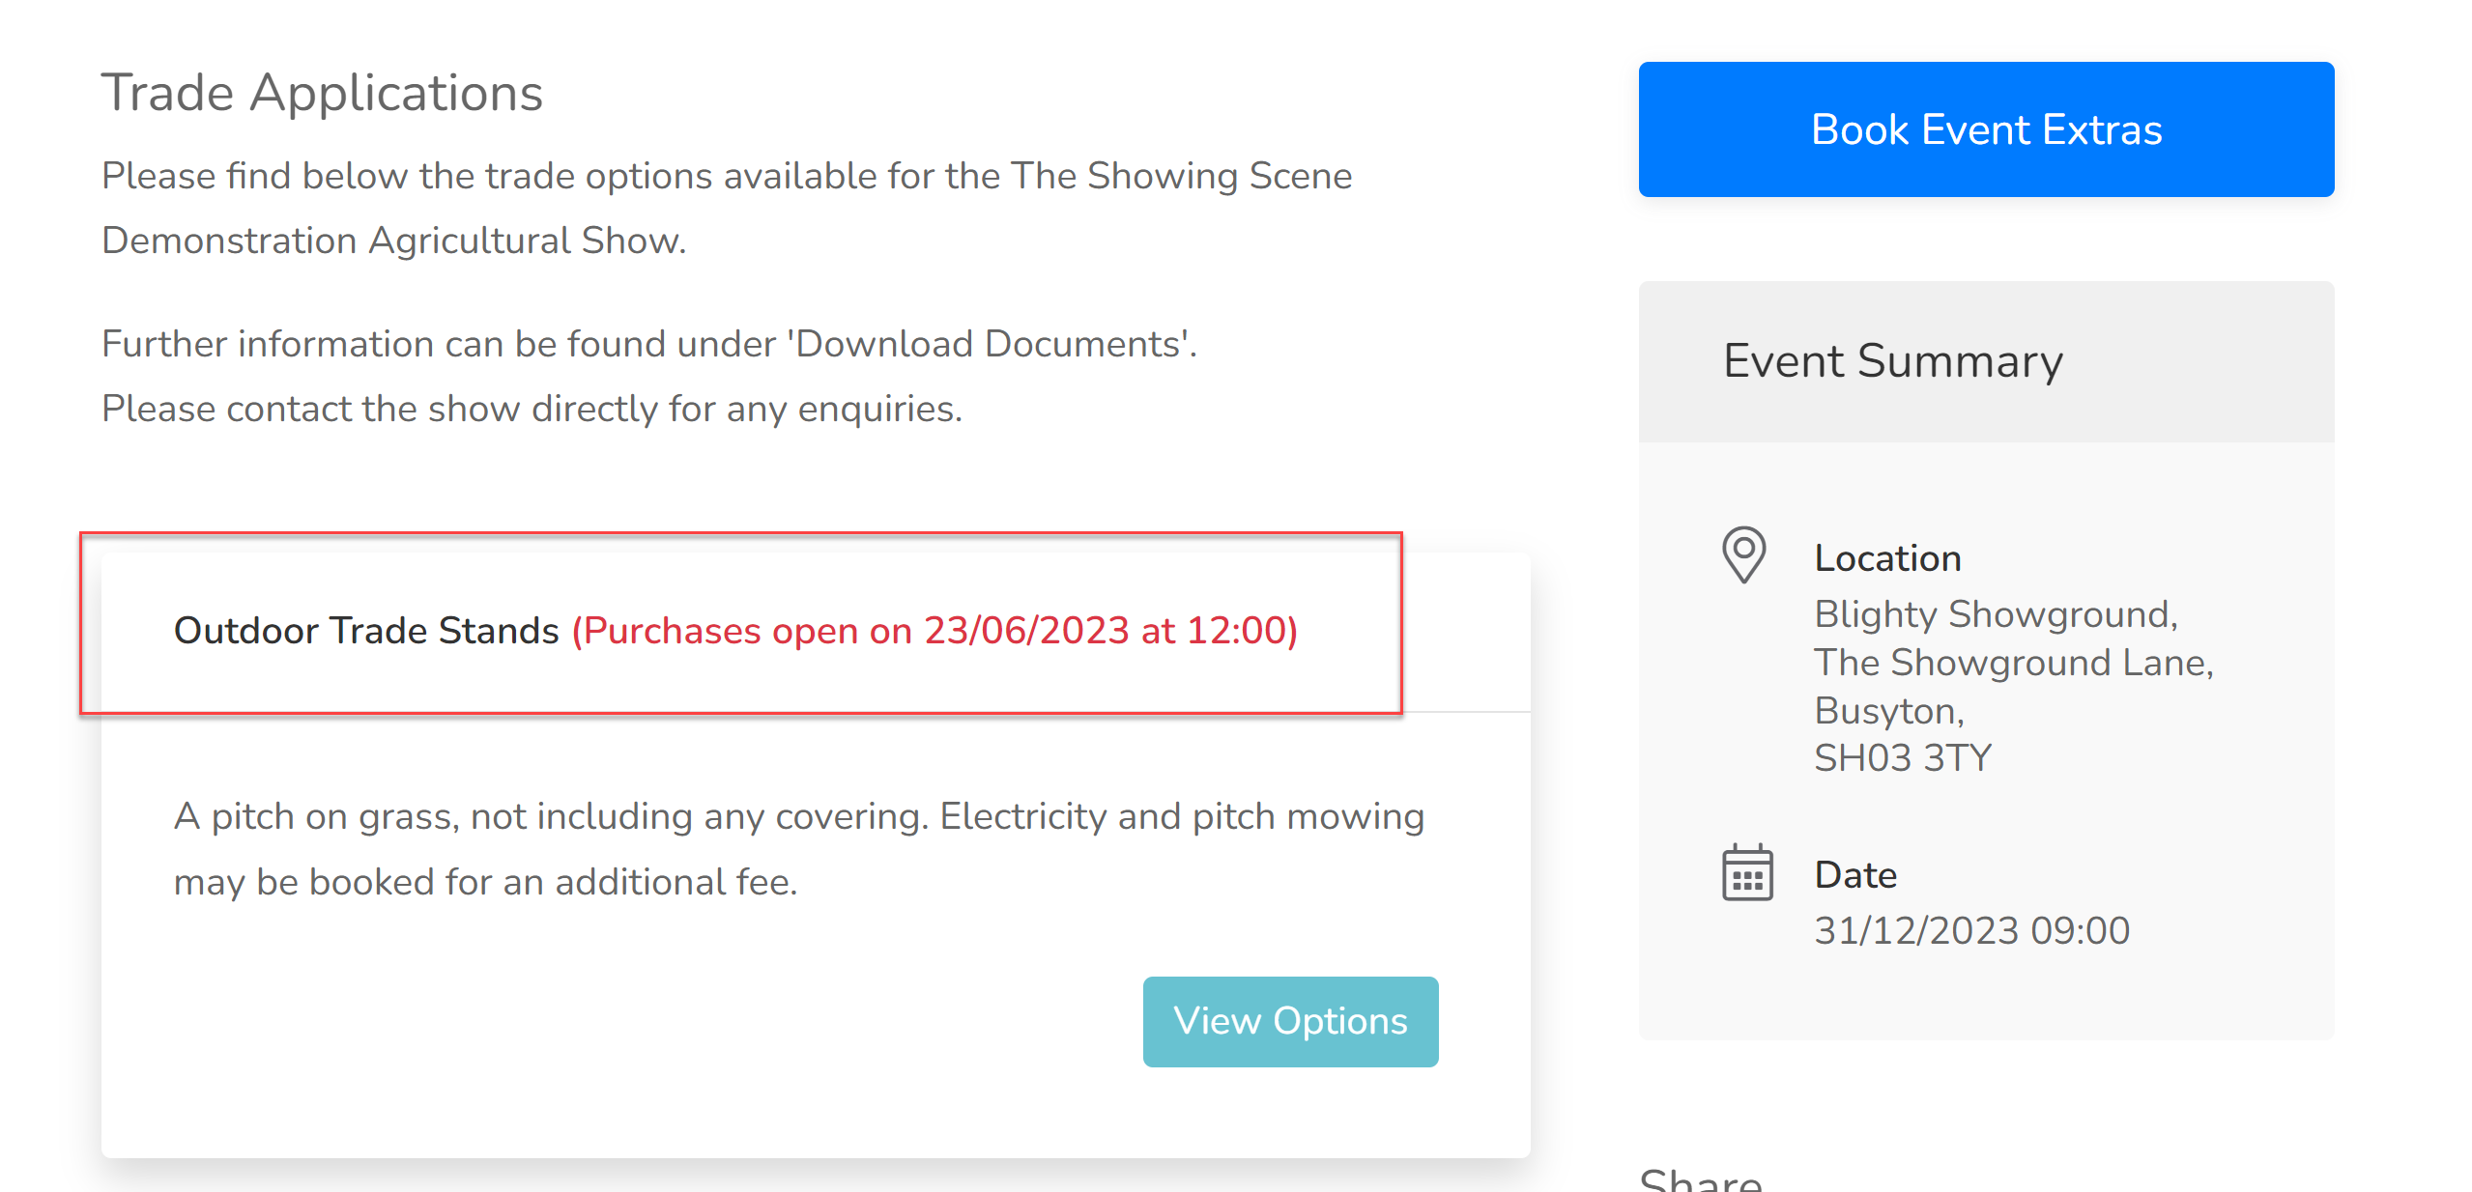Image resolution: width=2472 pixels, height=1192 pixels.
Task: Click the purchases open on 23/06/2023 notice
Action: [934, 631]
